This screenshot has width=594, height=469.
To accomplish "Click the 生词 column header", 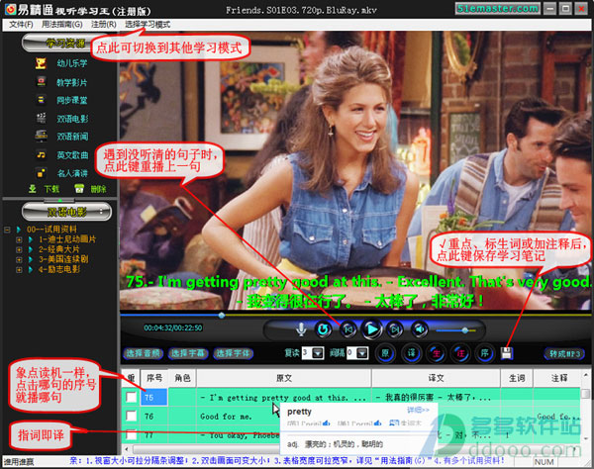I will coord(517,378).
